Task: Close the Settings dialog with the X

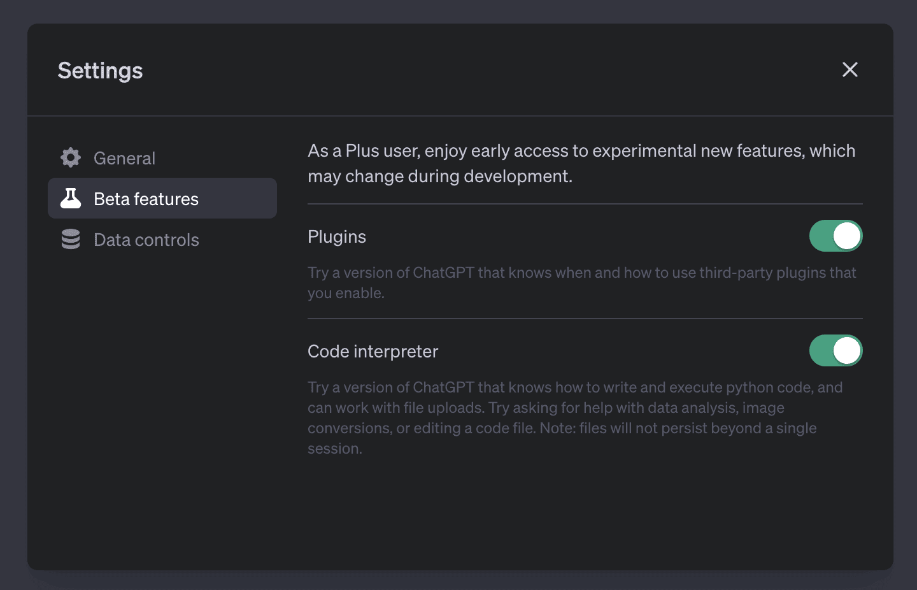Action: (x=849, y=69)
